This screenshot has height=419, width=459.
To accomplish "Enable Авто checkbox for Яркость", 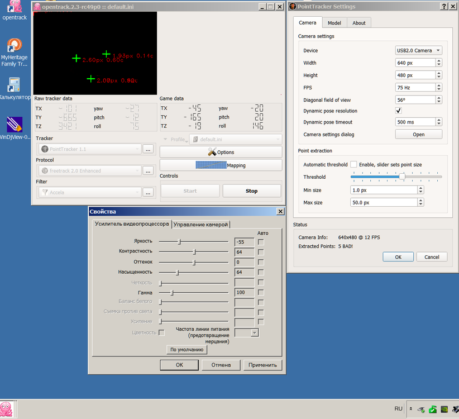I will tap(261, 242).
